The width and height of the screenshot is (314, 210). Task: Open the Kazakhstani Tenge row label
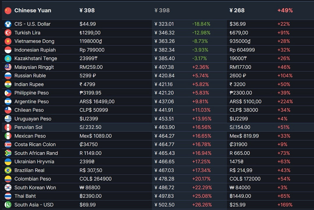pyautogui.click(x=35, y=58)
